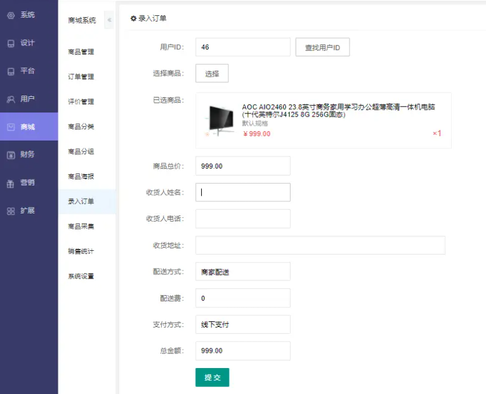Submit the order with 提交 button

213,378
